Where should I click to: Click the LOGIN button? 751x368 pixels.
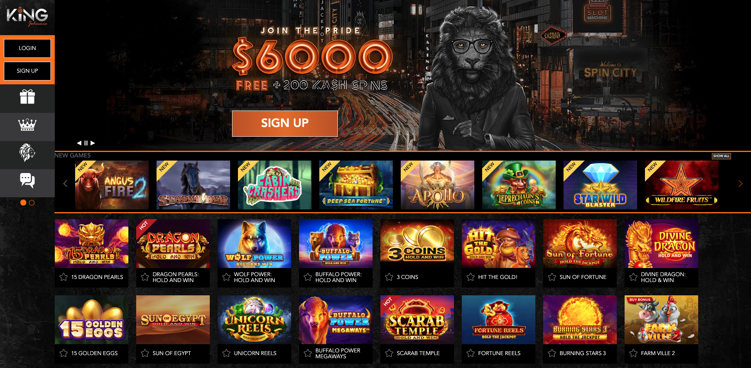pos(27,48)
